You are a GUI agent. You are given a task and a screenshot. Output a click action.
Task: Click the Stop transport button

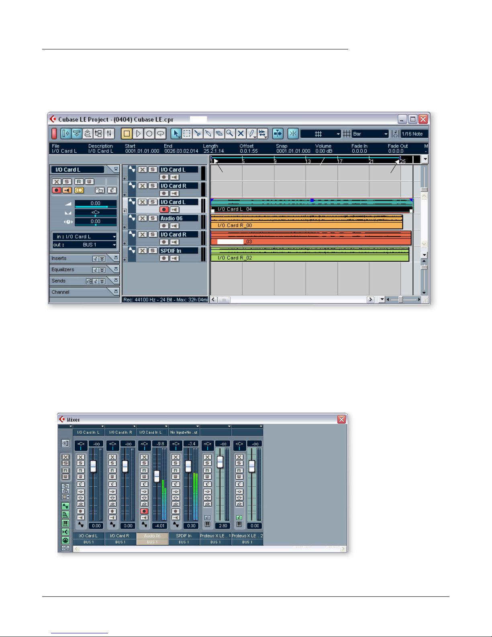pyautogui.click(x=127, y=134)
